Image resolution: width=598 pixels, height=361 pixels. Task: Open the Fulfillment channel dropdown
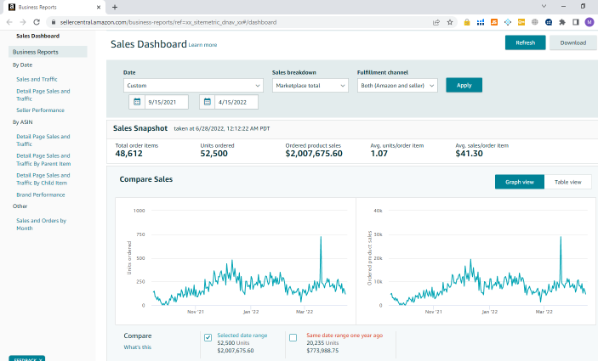pos(397,85)
